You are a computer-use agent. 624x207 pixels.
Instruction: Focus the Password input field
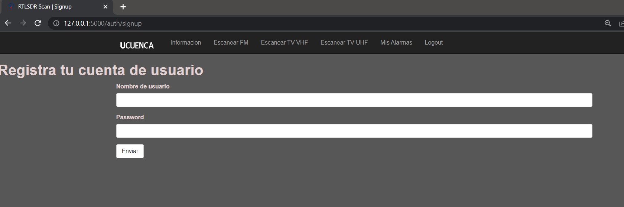point(354,131)
